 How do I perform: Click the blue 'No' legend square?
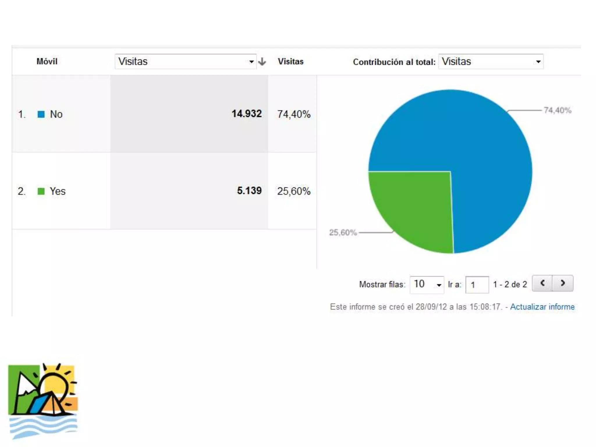41,114
